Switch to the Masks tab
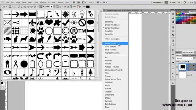 tap(179, 52)
